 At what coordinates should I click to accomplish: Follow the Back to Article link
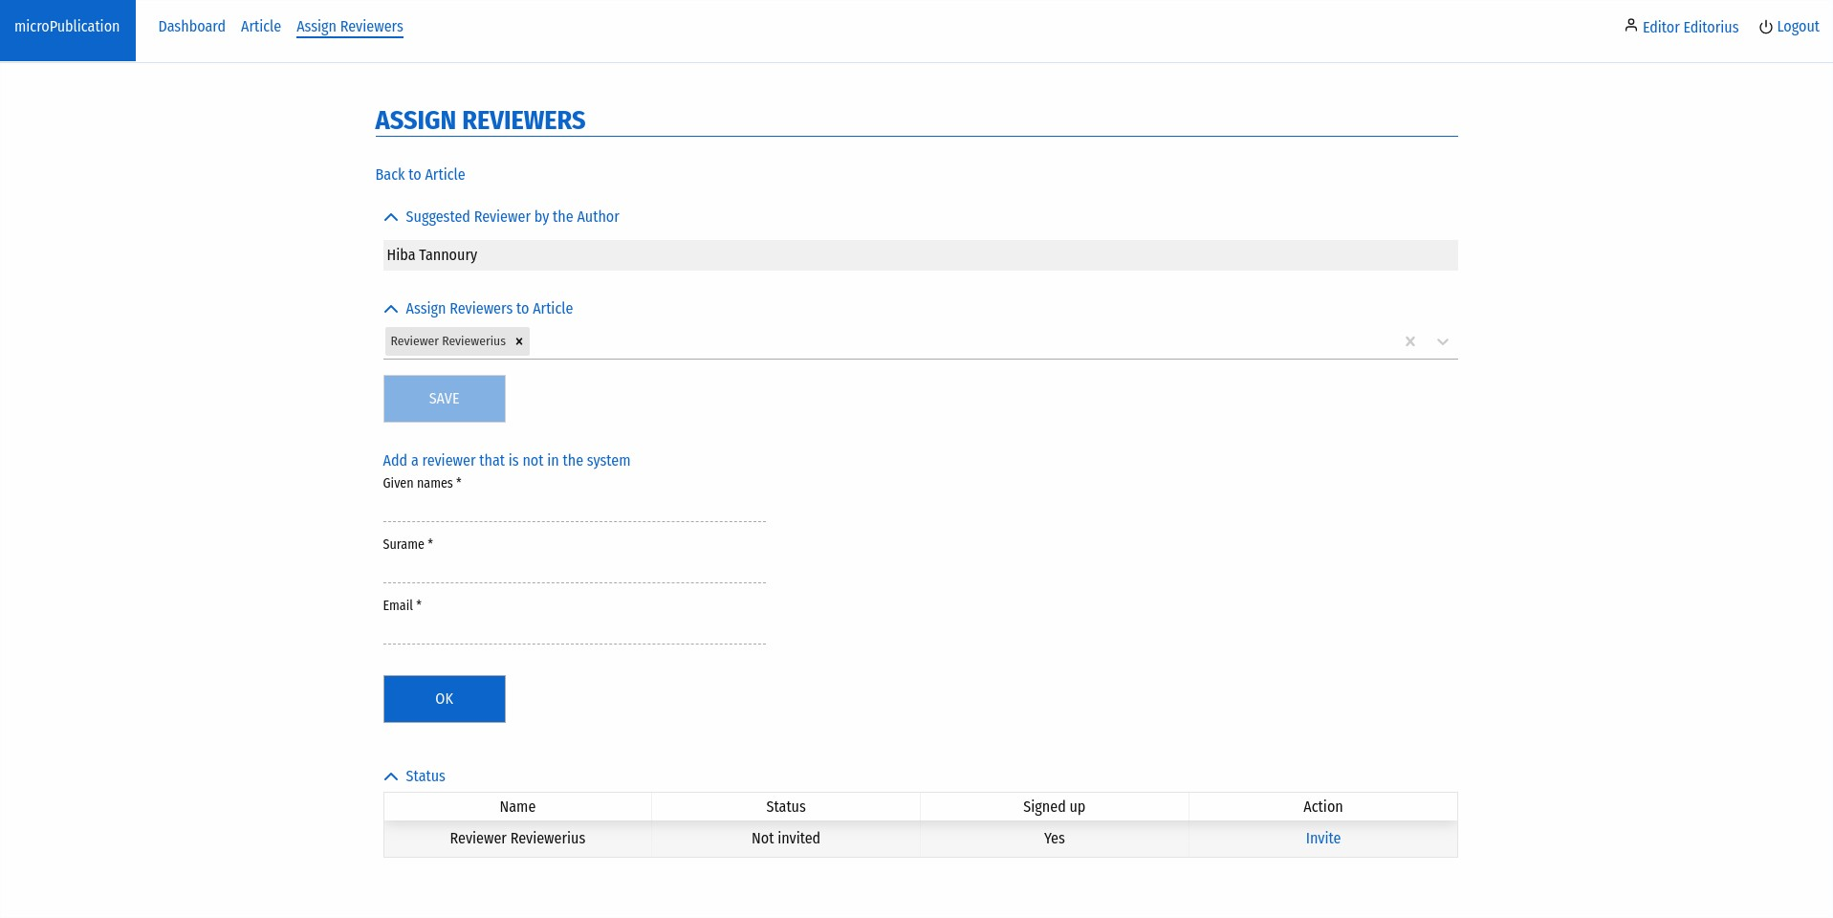[x=420, y=174]
